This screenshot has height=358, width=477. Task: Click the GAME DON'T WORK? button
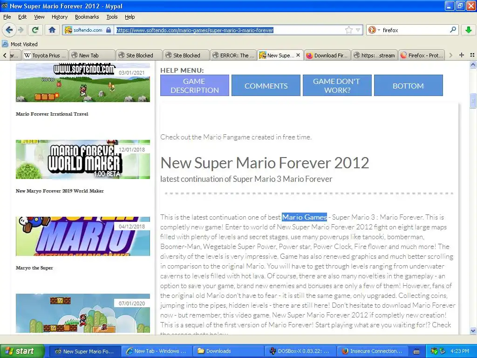point(337,86)
